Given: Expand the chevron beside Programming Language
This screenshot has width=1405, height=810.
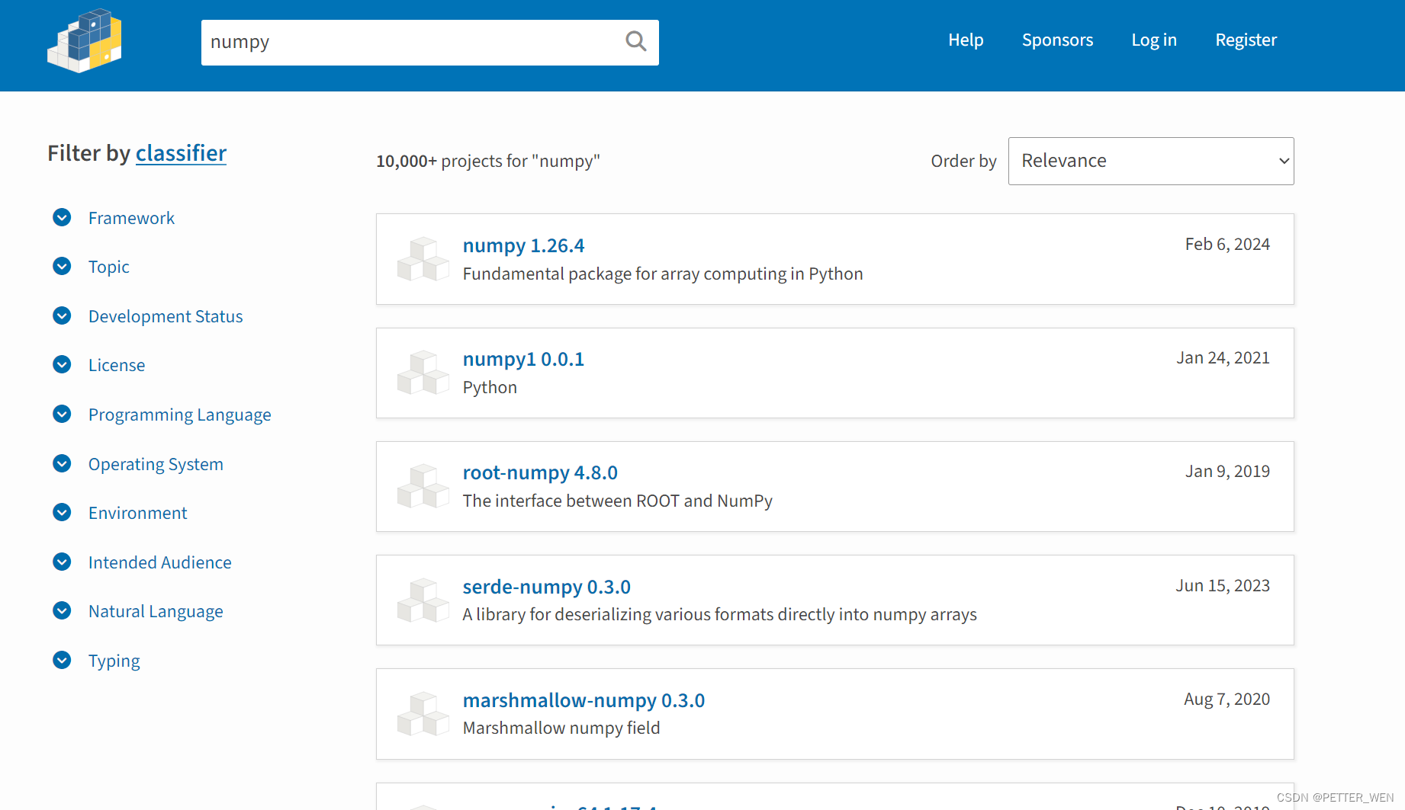Looking at the screenshot, I should click(62, 414).
